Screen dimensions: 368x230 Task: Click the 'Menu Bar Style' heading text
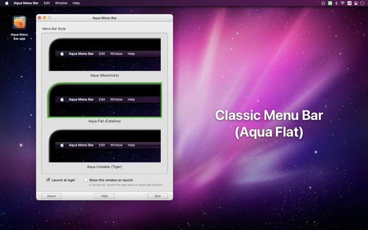pos(54,29)
